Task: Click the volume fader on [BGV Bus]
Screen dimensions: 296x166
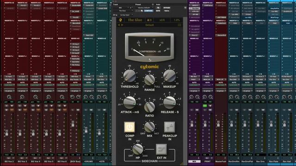Action: coord(73,124)
